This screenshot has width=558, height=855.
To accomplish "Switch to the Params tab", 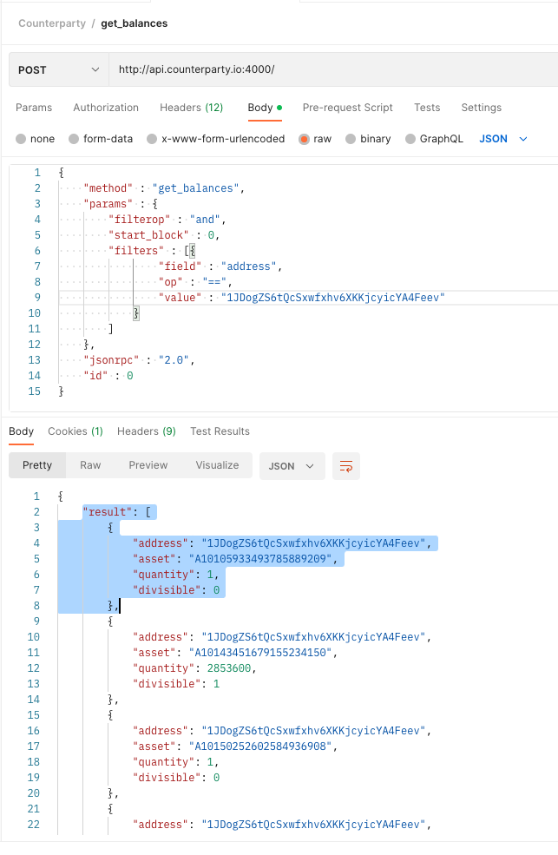I will pos(34,108).
